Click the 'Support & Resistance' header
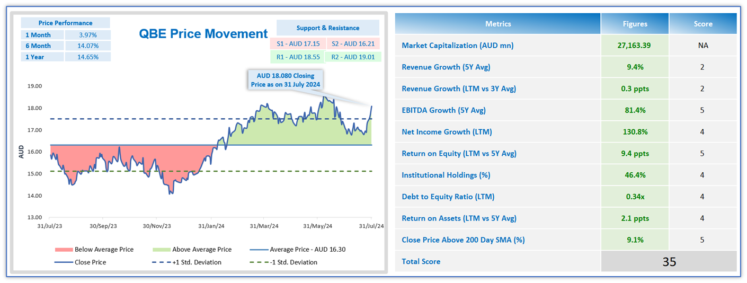 click(328, 28)
